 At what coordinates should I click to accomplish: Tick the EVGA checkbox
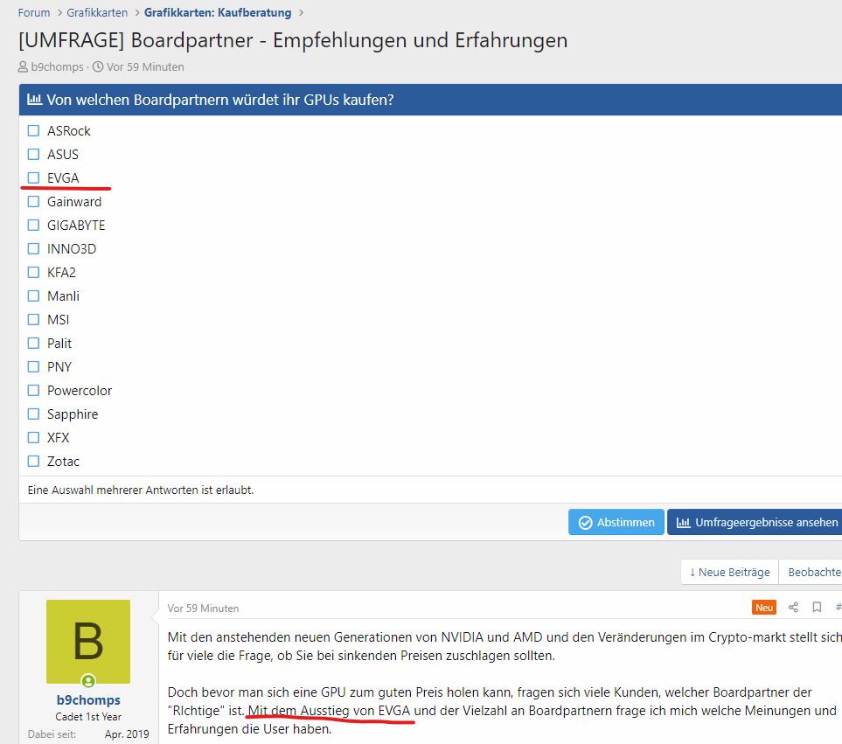[33, 178]
